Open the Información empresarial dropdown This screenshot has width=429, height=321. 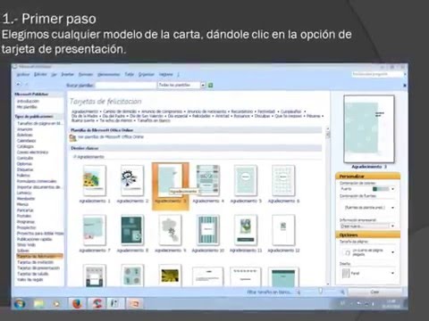tap(392, 226)
